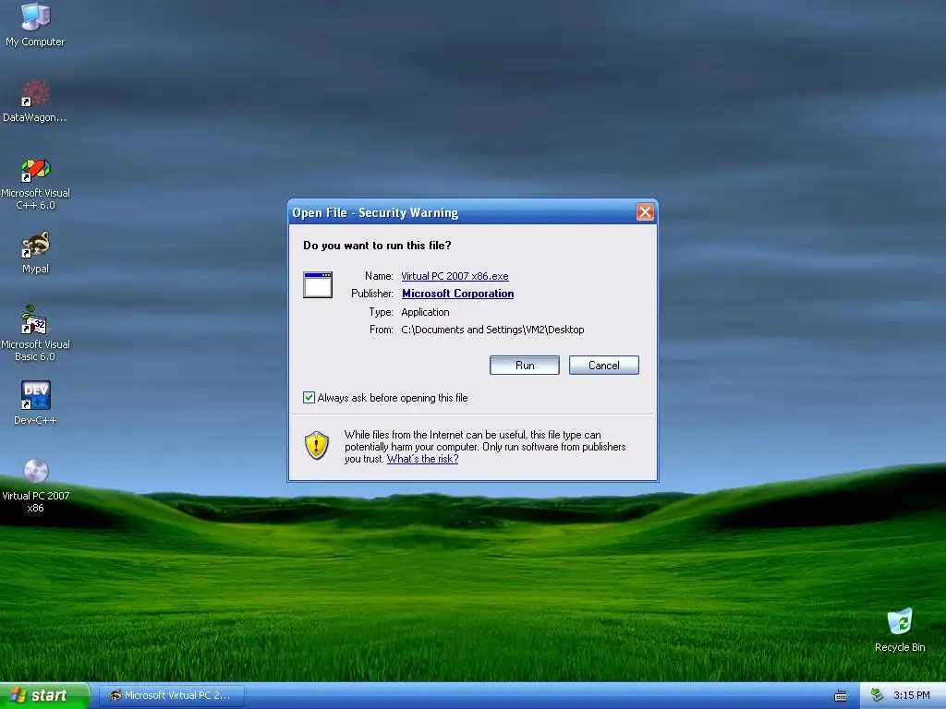Click the yellow security shield icon
The image size is (946, 709).
(317, 446)
